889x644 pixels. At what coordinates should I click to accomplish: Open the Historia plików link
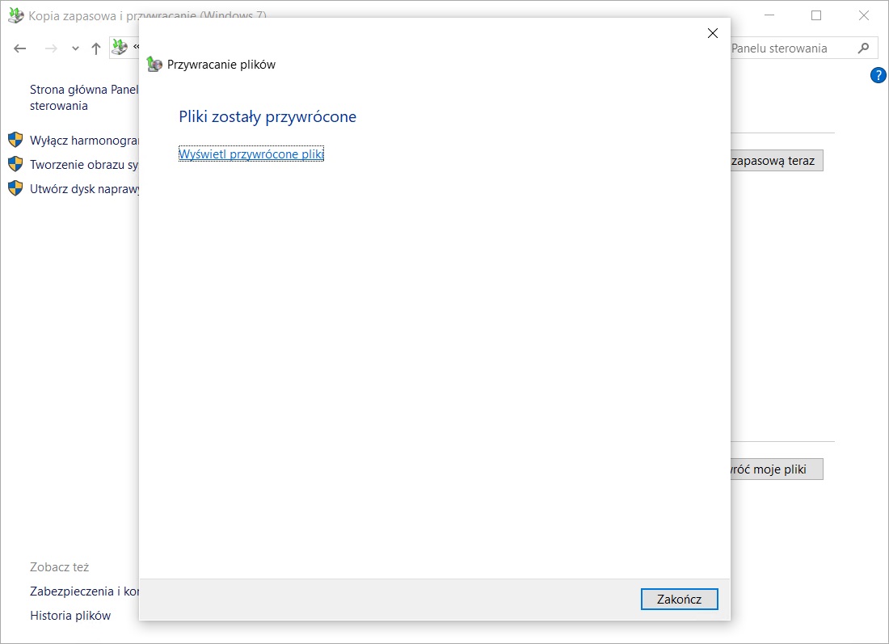tap(70, 616)
